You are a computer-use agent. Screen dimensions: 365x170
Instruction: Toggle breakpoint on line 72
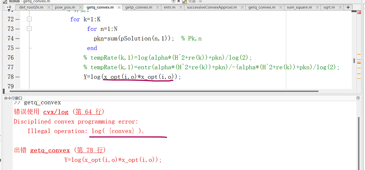pos(17,19)
